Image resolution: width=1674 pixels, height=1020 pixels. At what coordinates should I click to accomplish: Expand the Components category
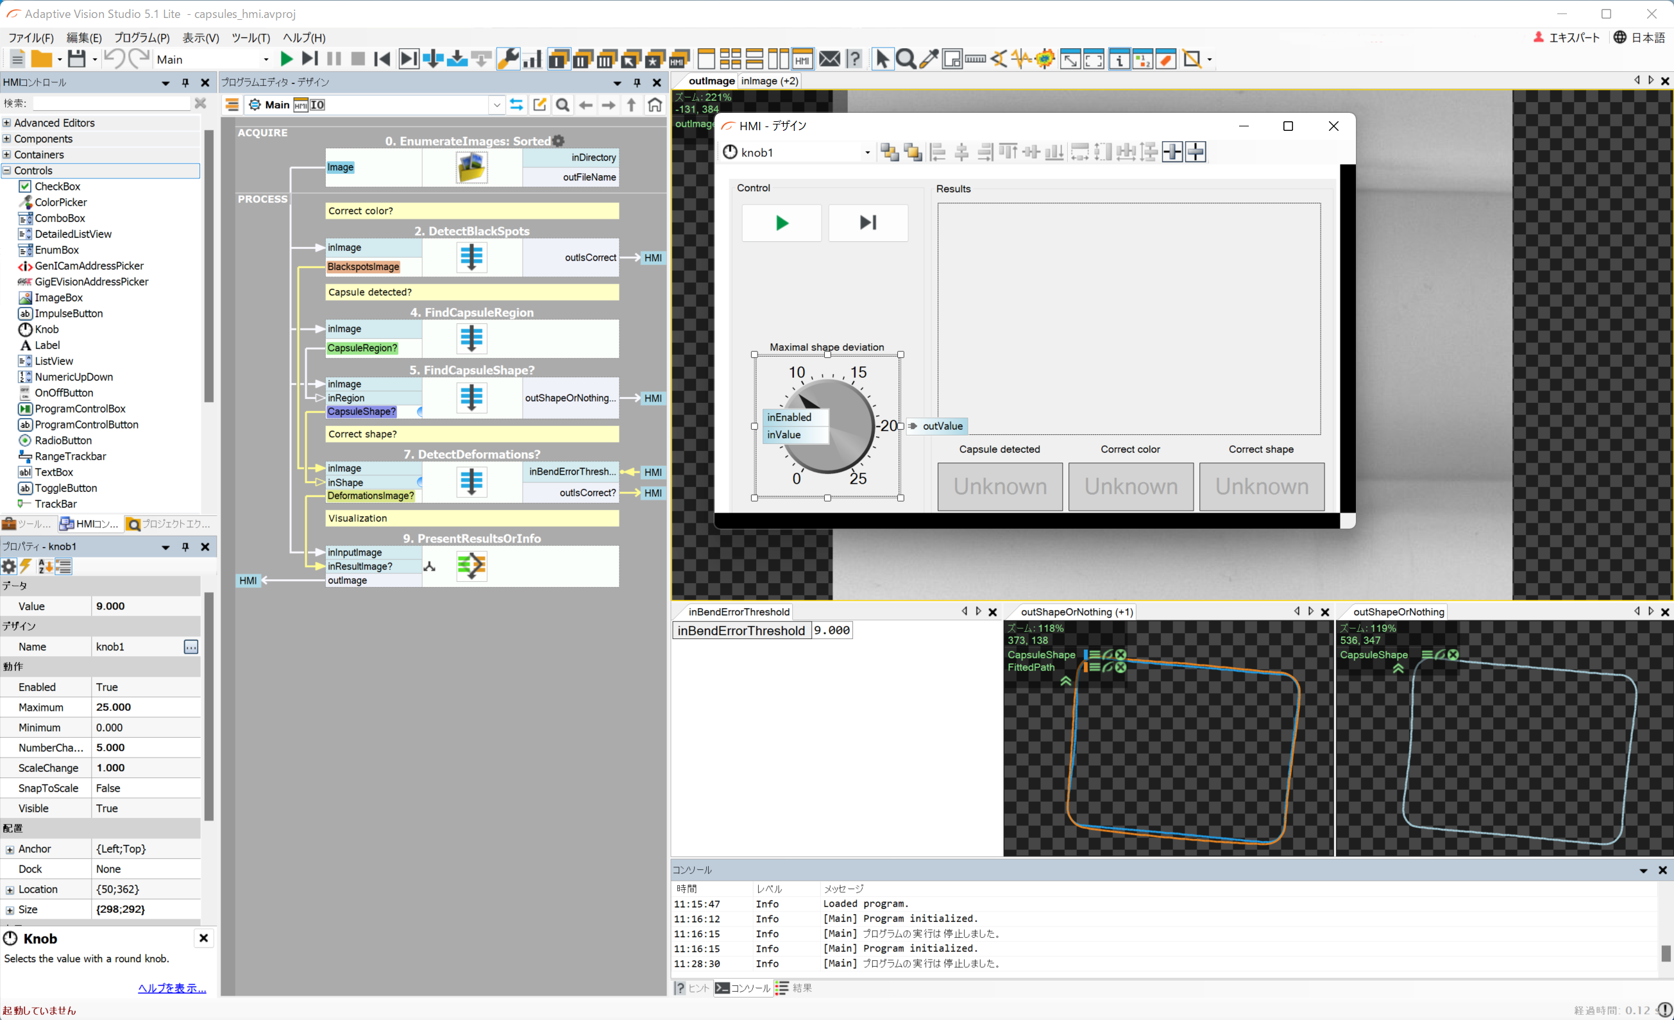tap(7, 139)
